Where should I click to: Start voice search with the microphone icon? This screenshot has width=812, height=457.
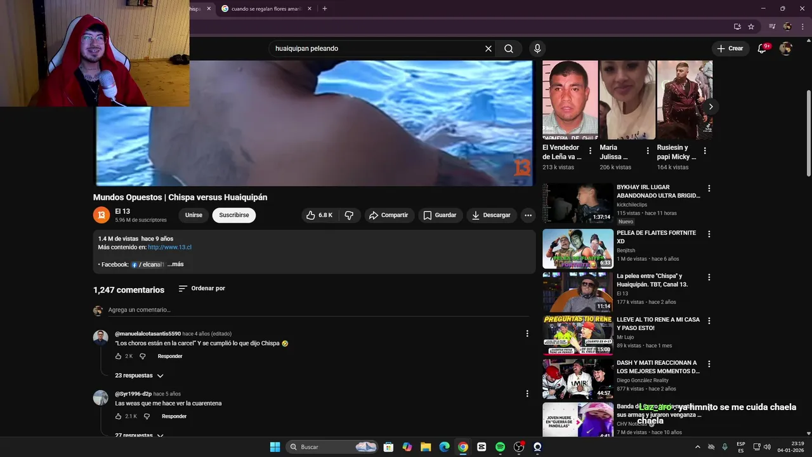click(537, 48)
